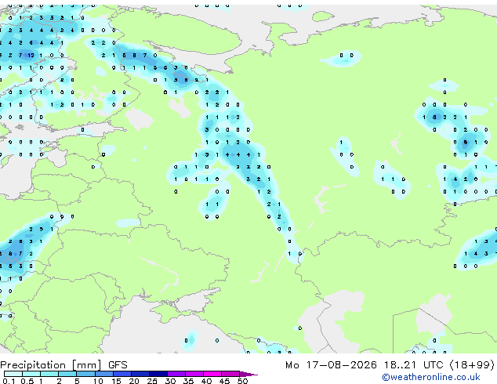Select the 5–10 mm legend color swatch

[85, 374]
